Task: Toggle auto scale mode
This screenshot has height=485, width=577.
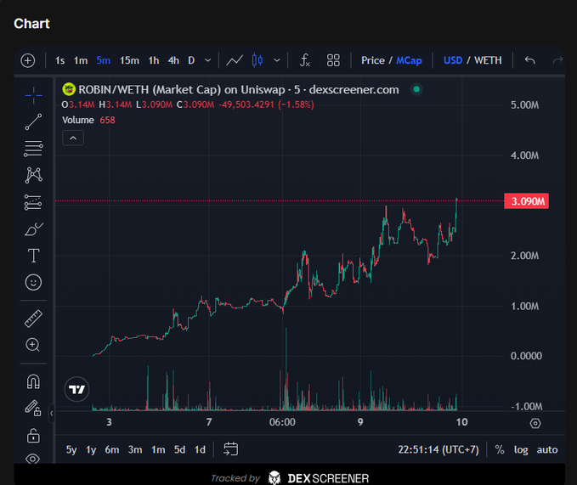Action: coord(546,449)
